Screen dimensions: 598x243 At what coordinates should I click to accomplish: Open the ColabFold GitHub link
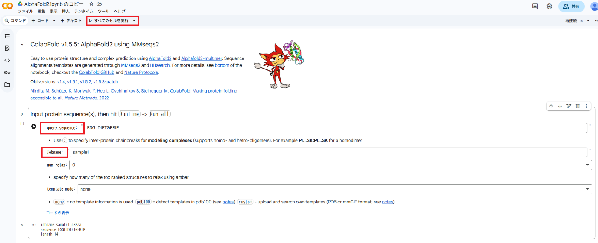tap(97, 72)
